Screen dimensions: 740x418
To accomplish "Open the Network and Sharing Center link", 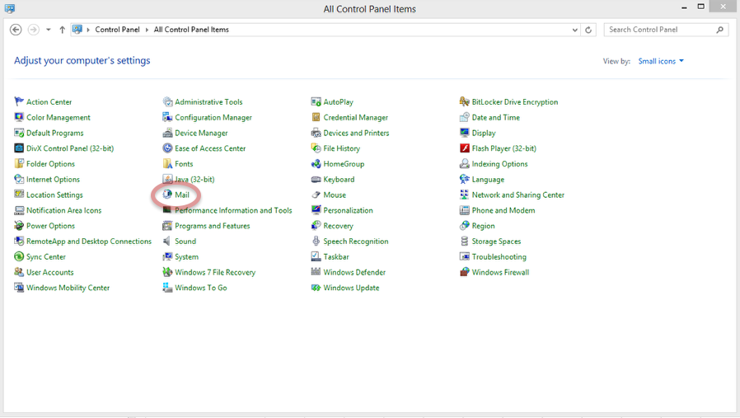I will [518, 195].
